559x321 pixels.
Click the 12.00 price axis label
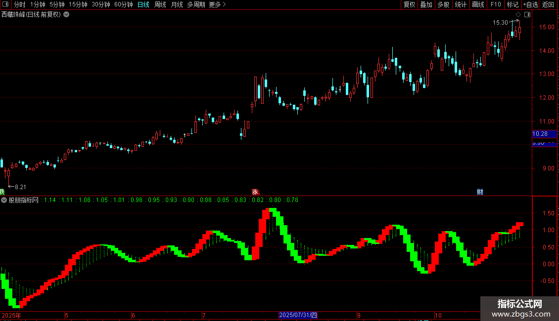(547, 97)
